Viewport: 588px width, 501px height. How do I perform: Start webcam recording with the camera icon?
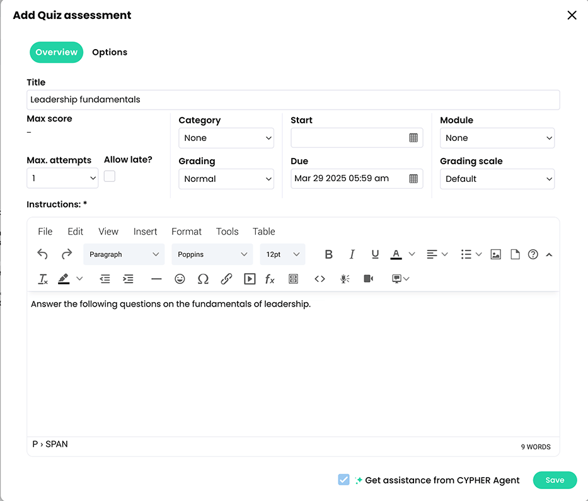368,278
